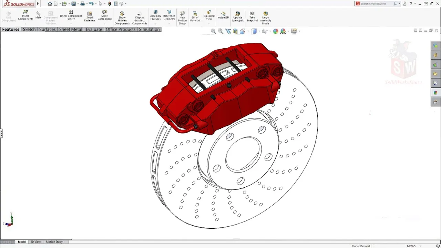Viewport: 441px width, 248px height.
Task: Activate Move Component tool
Action: [x=104, y=15]
